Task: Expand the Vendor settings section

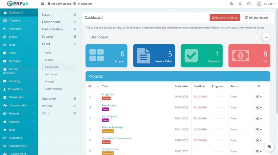Action: (x=75, y=106)
